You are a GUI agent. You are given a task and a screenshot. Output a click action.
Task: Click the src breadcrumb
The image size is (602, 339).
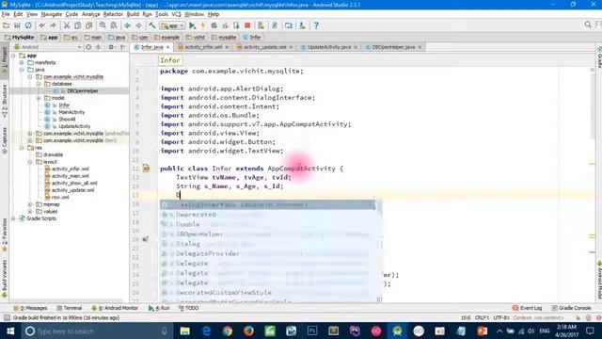click(71, 38)
